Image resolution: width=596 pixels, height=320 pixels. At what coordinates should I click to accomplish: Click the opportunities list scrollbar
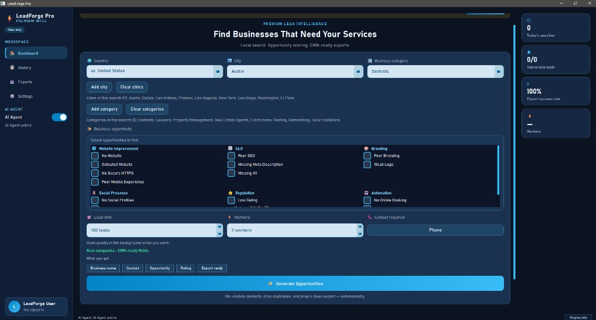click(x=498, y=170)
